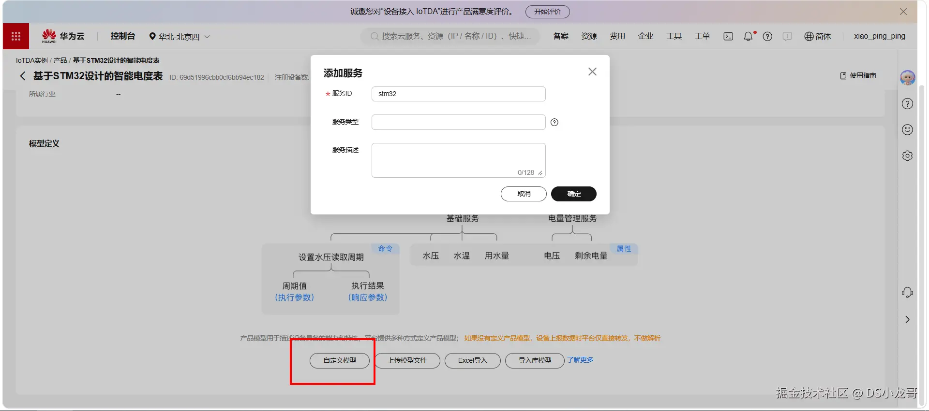Open the top bar help icon
Screen dimensions: 929x411
pyautogui.click(x=767, y=36)
